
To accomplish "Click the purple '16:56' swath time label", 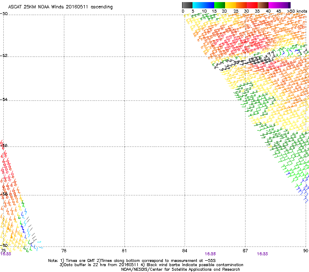I will click(x=210, y=254).
